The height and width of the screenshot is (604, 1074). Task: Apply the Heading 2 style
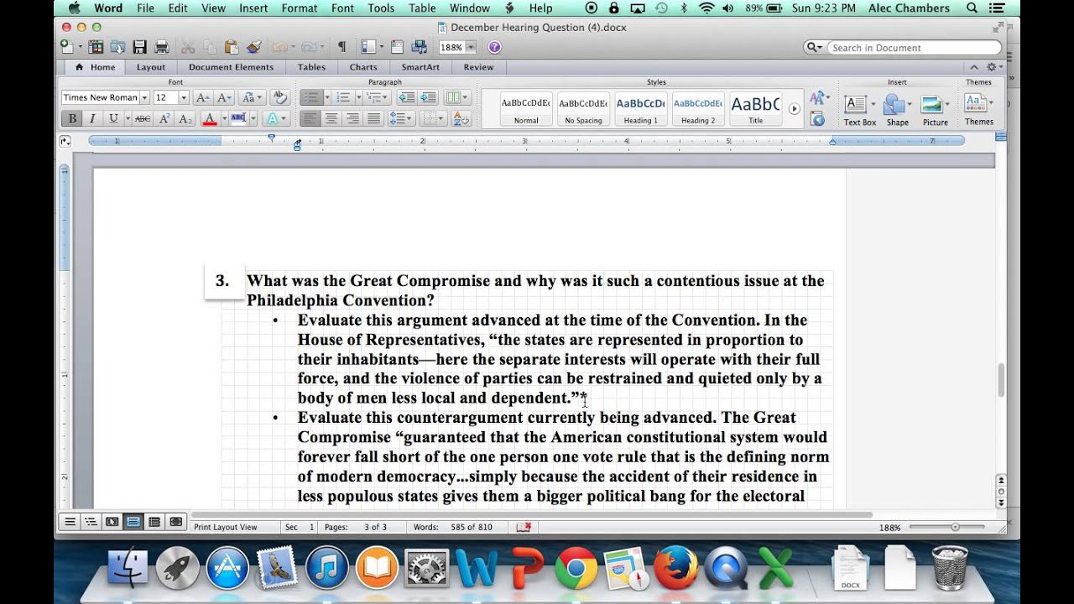point(698,109)
